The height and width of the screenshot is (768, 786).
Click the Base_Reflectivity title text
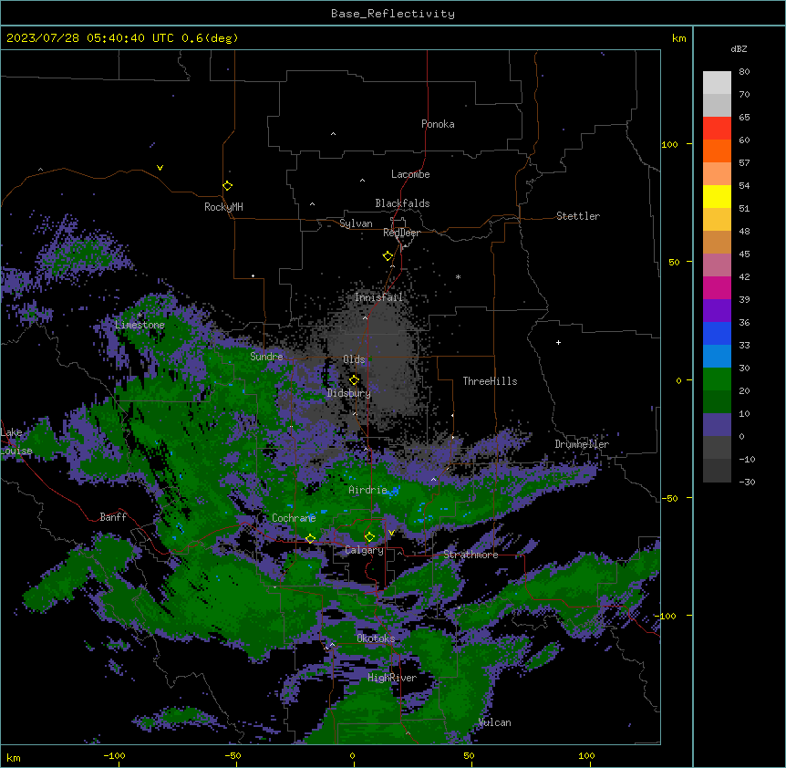[x=393, y=14]
